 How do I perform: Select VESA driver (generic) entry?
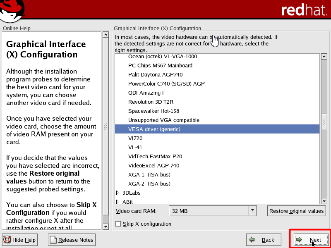tap(217, 129)
